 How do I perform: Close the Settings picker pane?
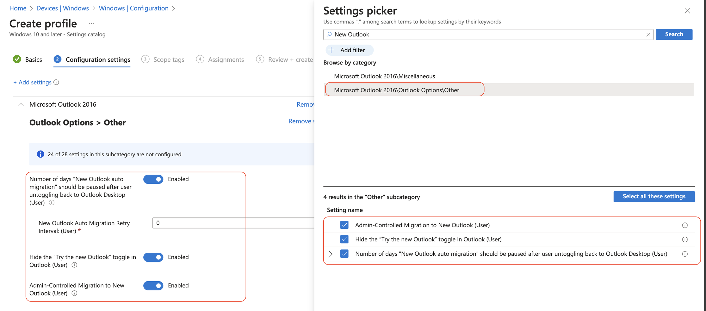coord(687,11)
